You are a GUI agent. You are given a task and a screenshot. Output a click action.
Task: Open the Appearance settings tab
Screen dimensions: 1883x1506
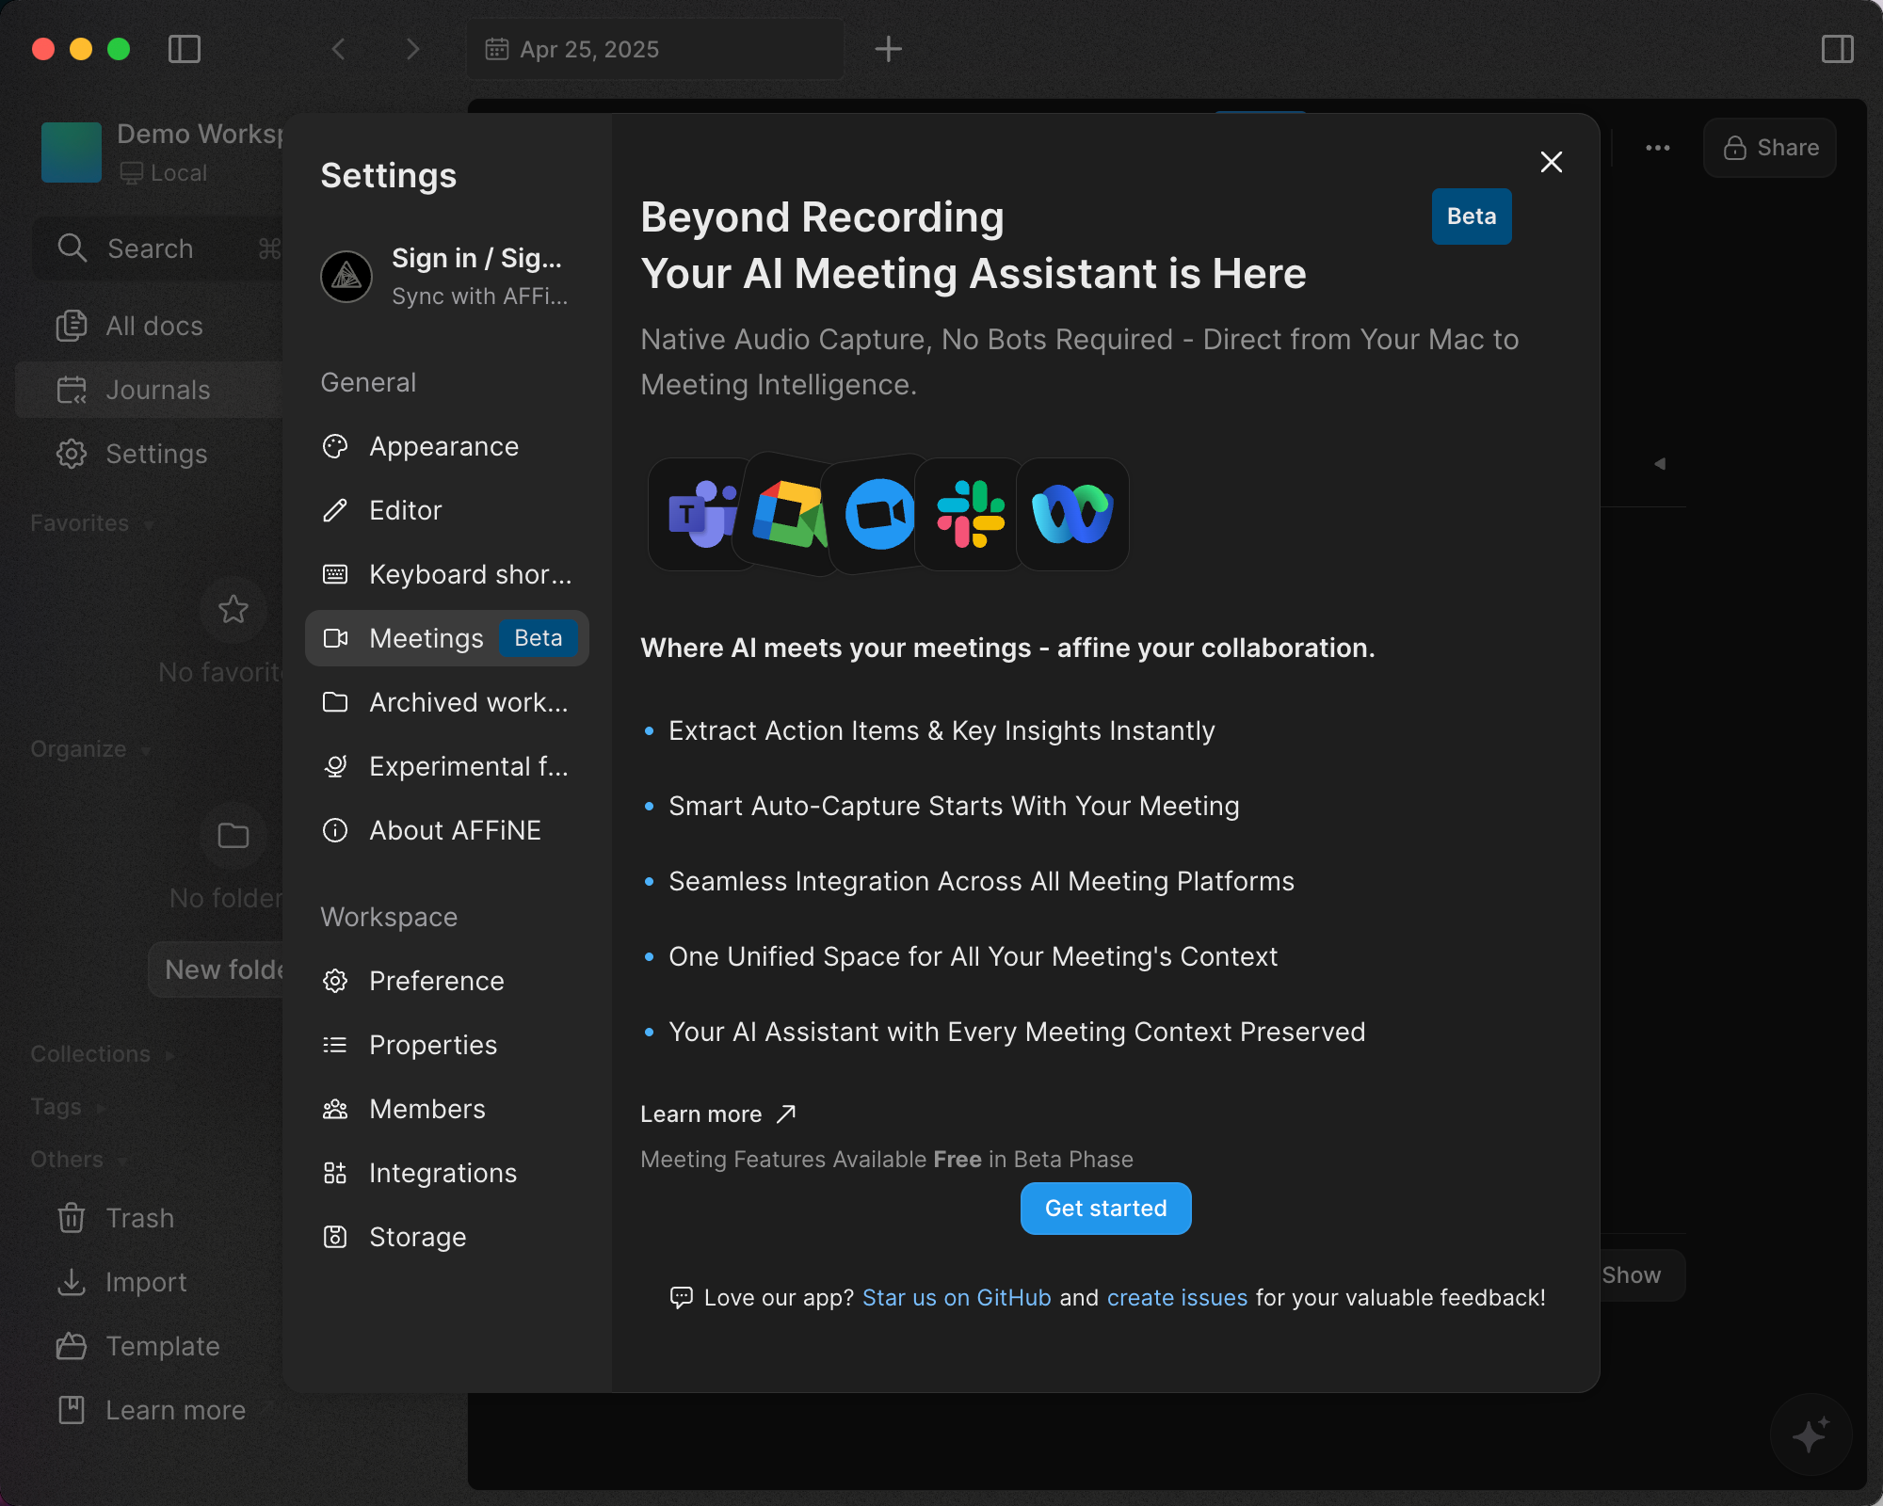pyautogui.click(x=443, y=446)
